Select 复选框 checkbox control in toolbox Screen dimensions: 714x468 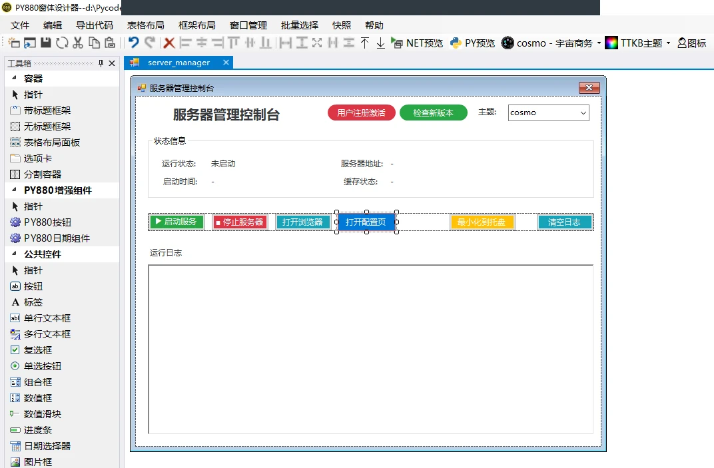point(63,350)
